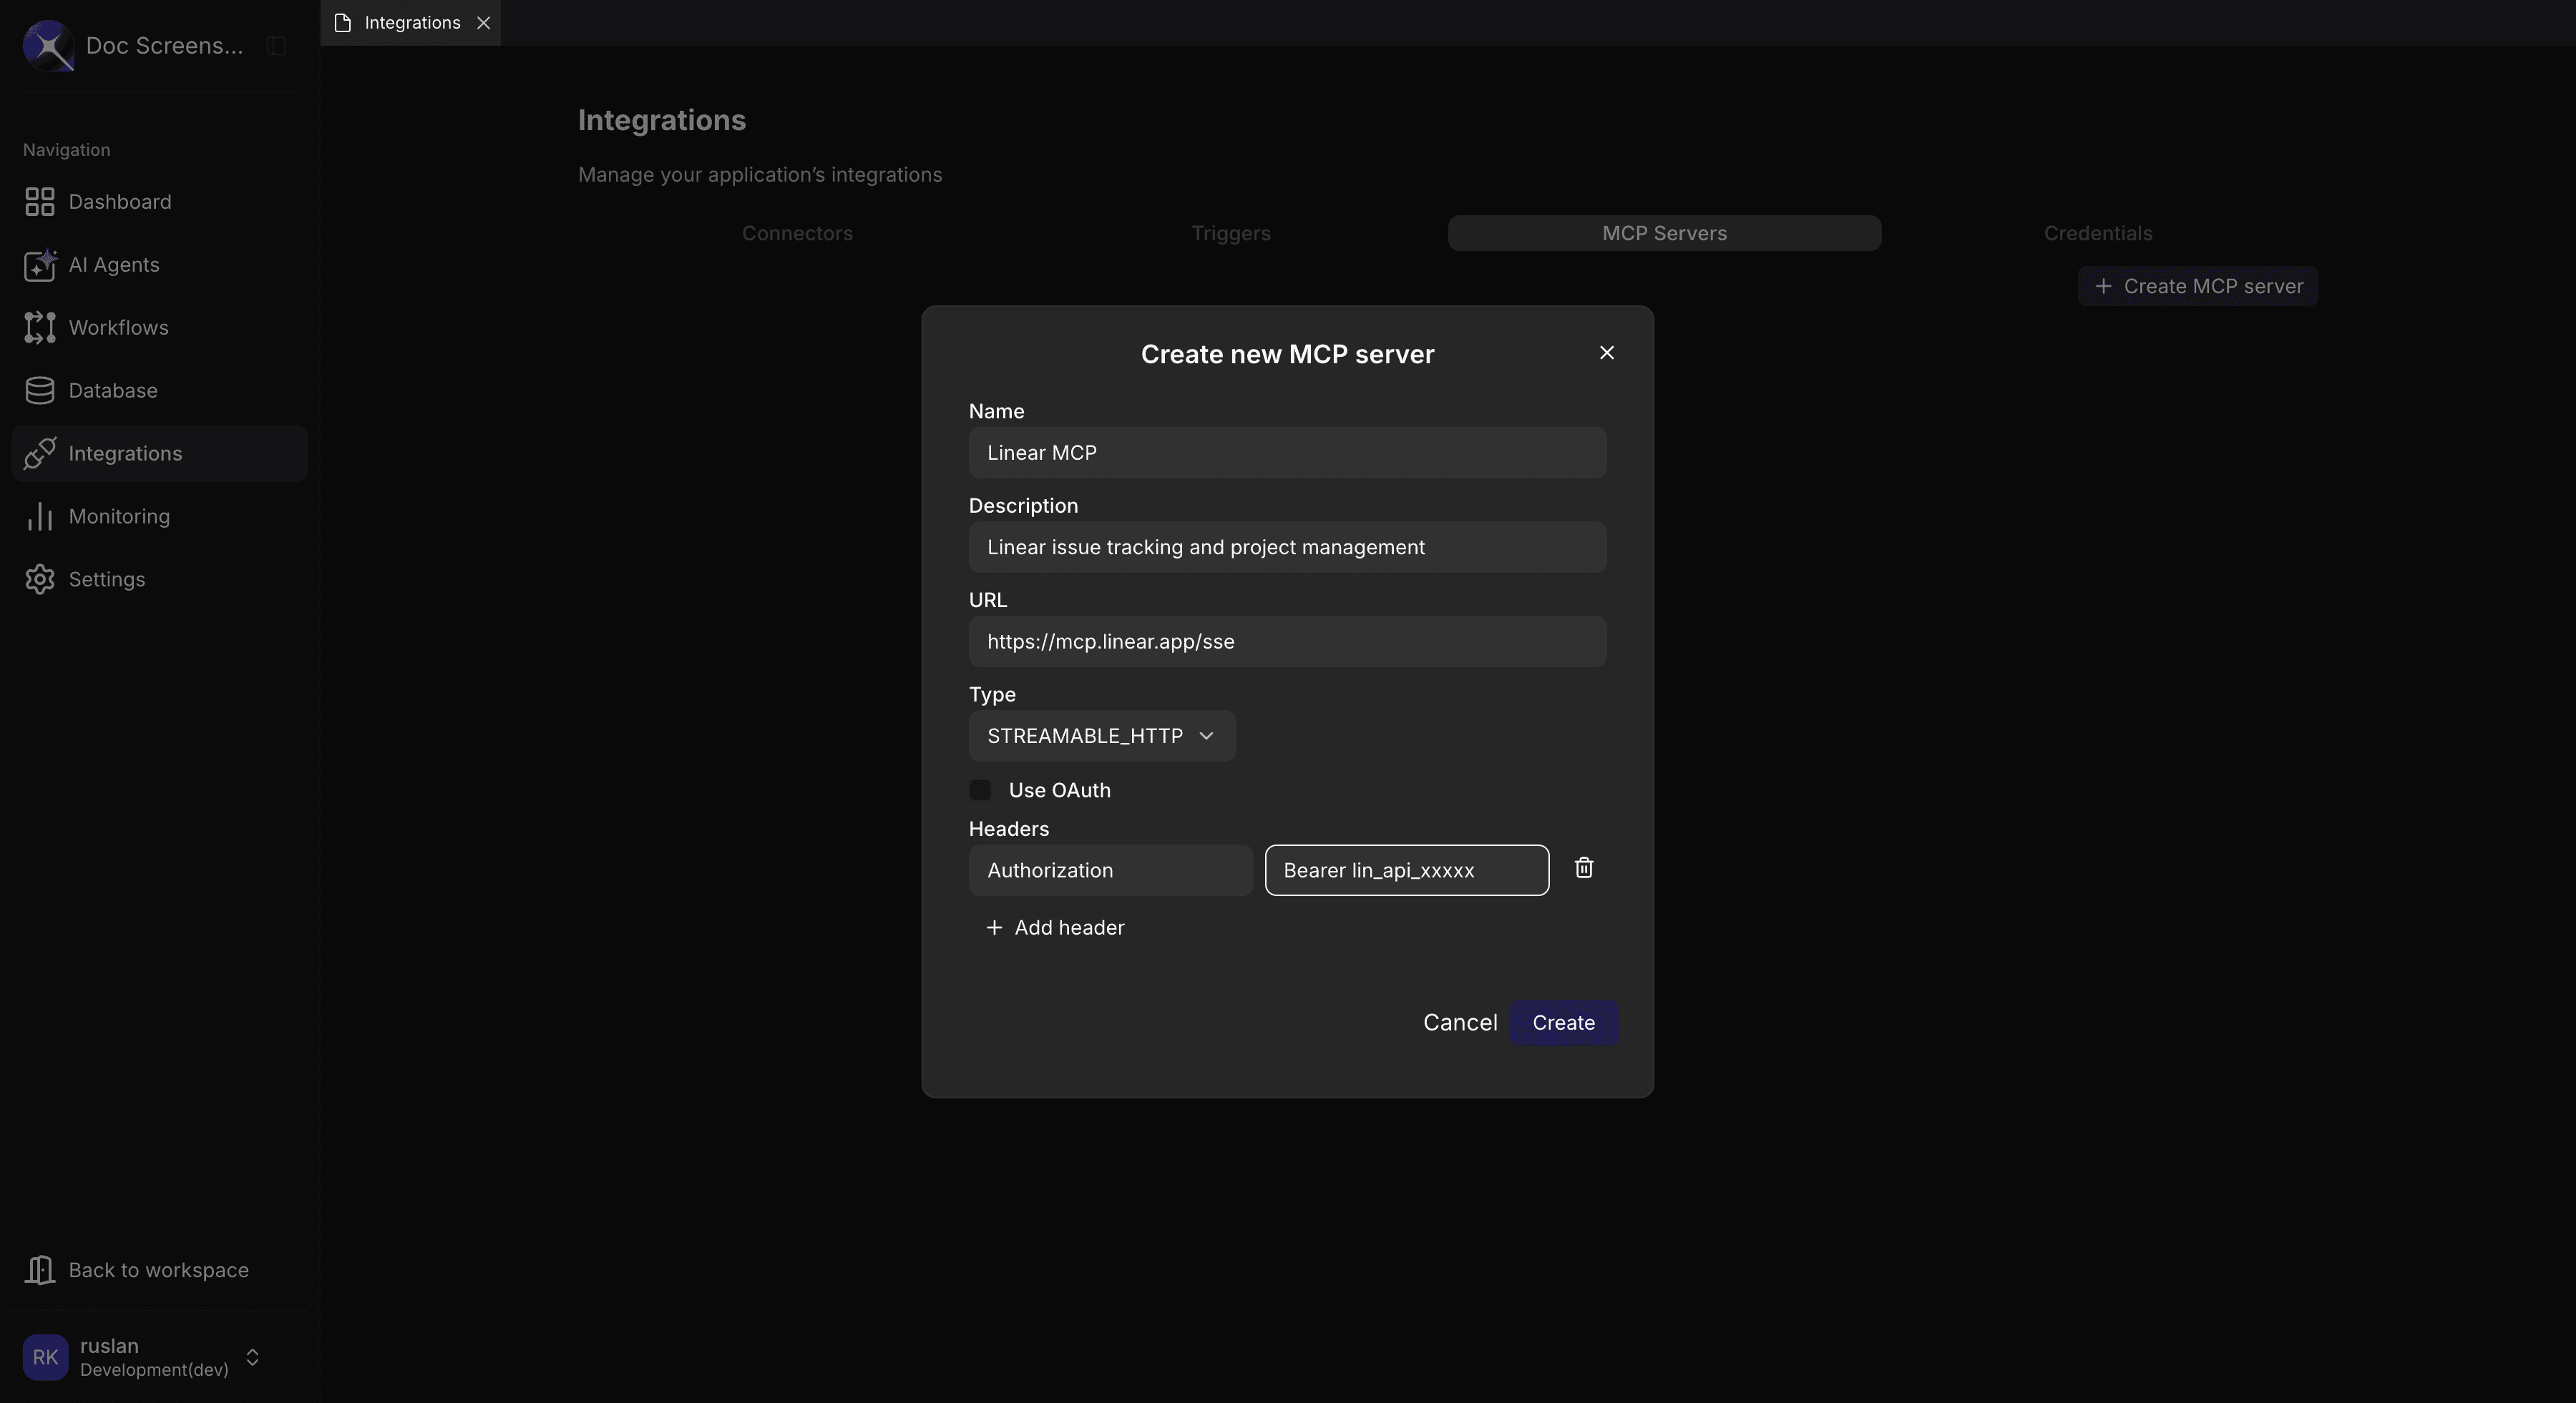Viewport: 2576px width, 1403px height.
Task: Click the Linear MCP name input field
Action: (1287, 452)
